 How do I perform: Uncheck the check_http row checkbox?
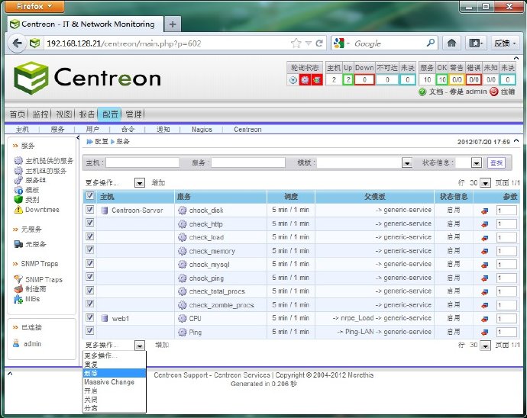click(89, 223)
